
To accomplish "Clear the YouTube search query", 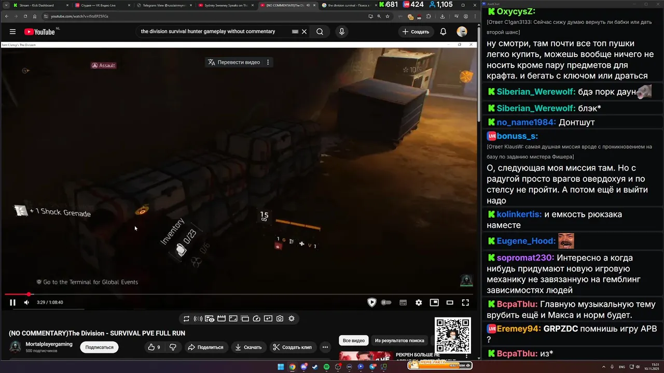I will [305, 32].
